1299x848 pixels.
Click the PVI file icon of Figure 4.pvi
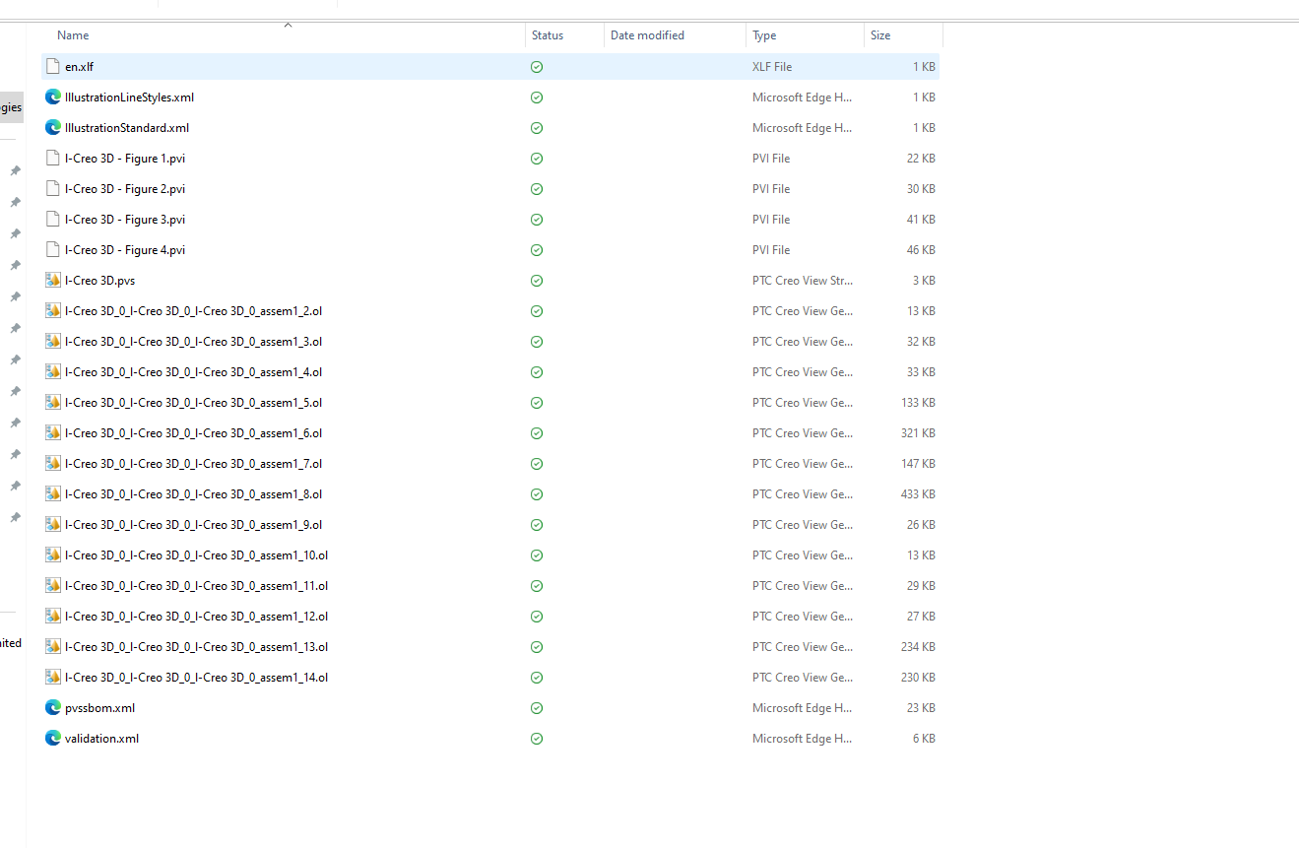coord(52,249)
